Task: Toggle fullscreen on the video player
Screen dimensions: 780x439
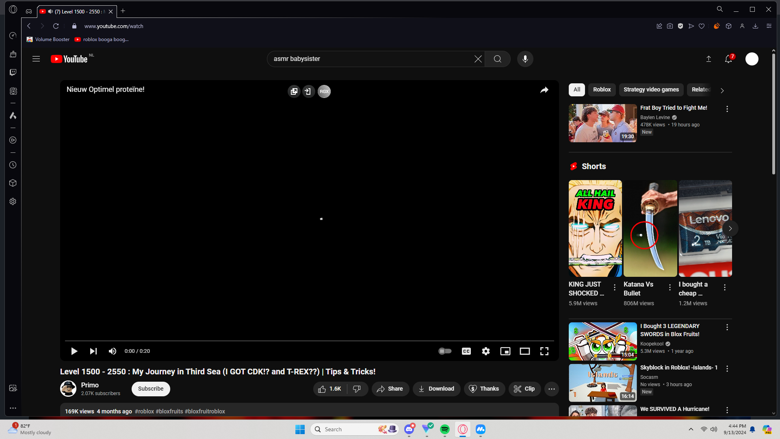Action: point(544,351)
